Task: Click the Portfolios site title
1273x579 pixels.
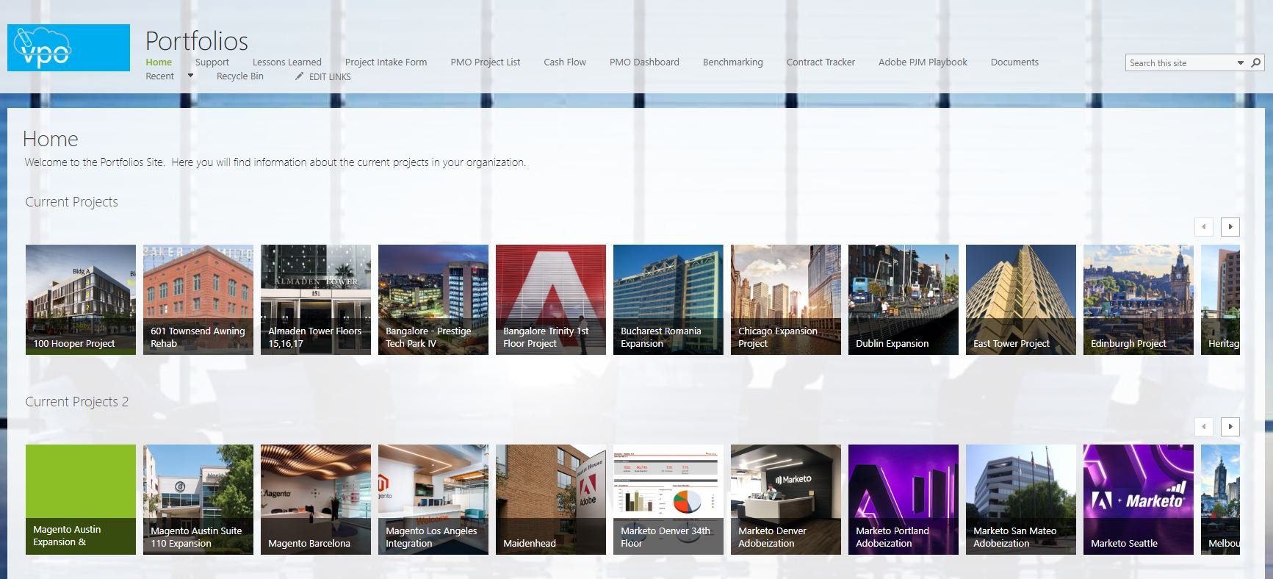Action: pyautogui.click(x=197, y=41)
